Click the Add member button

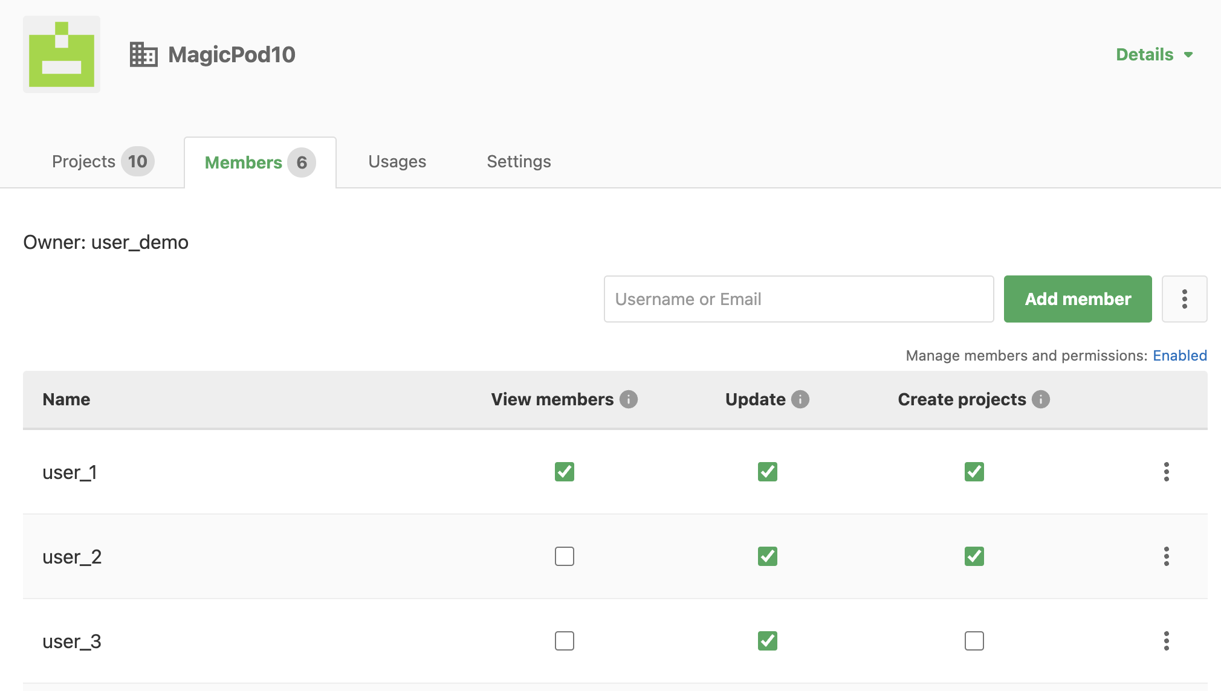pos(1078,299)
